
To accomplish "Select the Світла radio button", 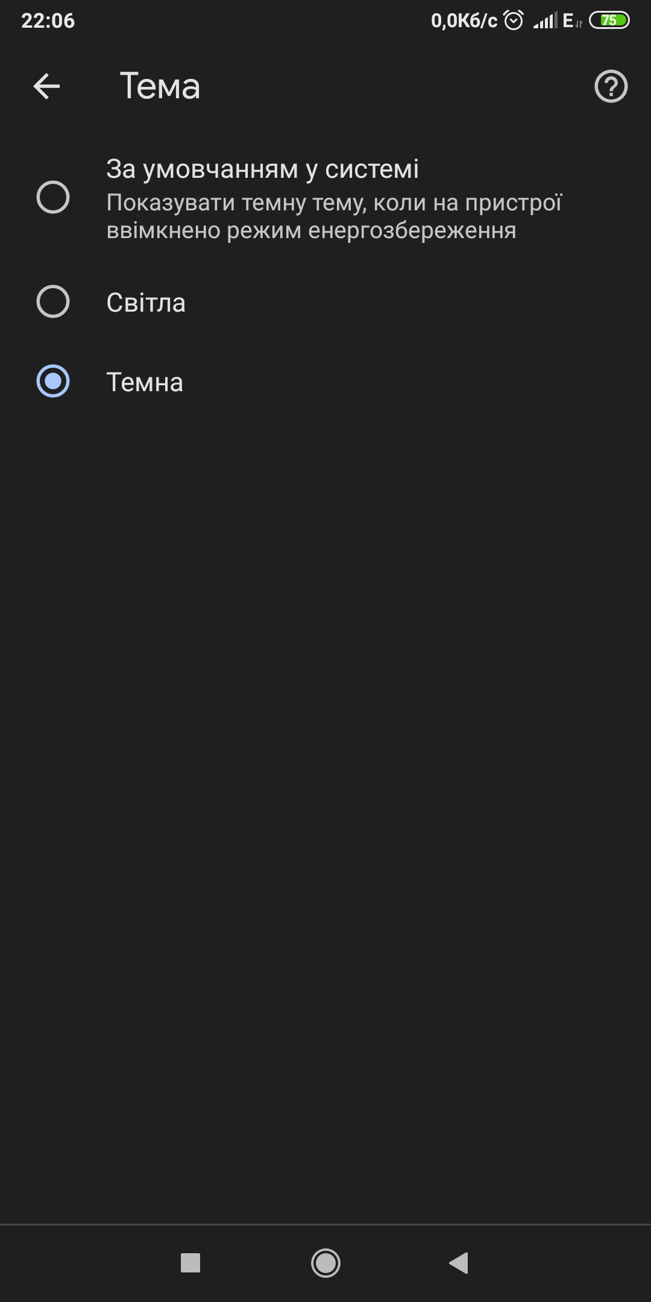I will (53, 301).
